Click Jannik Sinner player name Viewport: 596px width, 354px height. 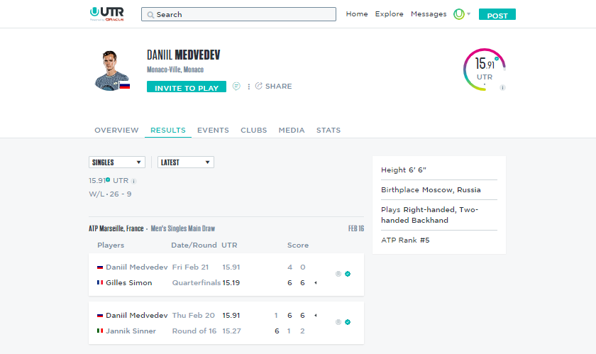[131, 331]
